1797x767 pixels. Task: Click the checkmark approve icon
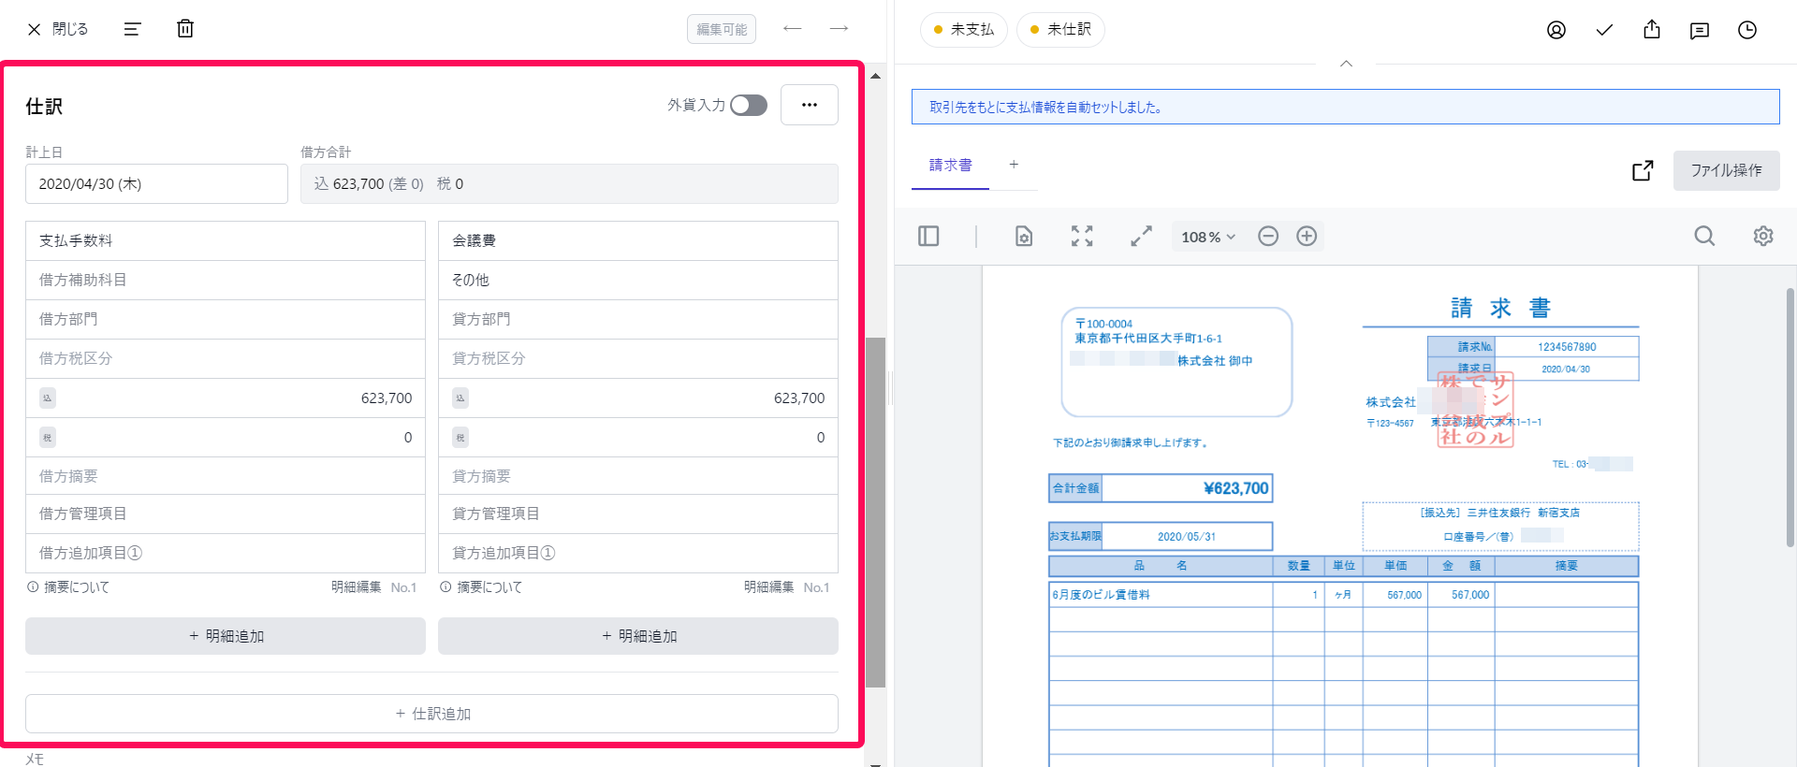point(1604,30)
